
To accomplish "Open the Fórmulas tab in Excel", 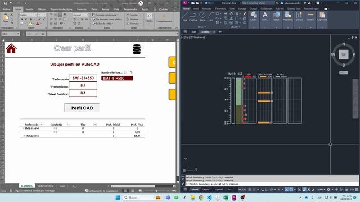I will [82, 10].
